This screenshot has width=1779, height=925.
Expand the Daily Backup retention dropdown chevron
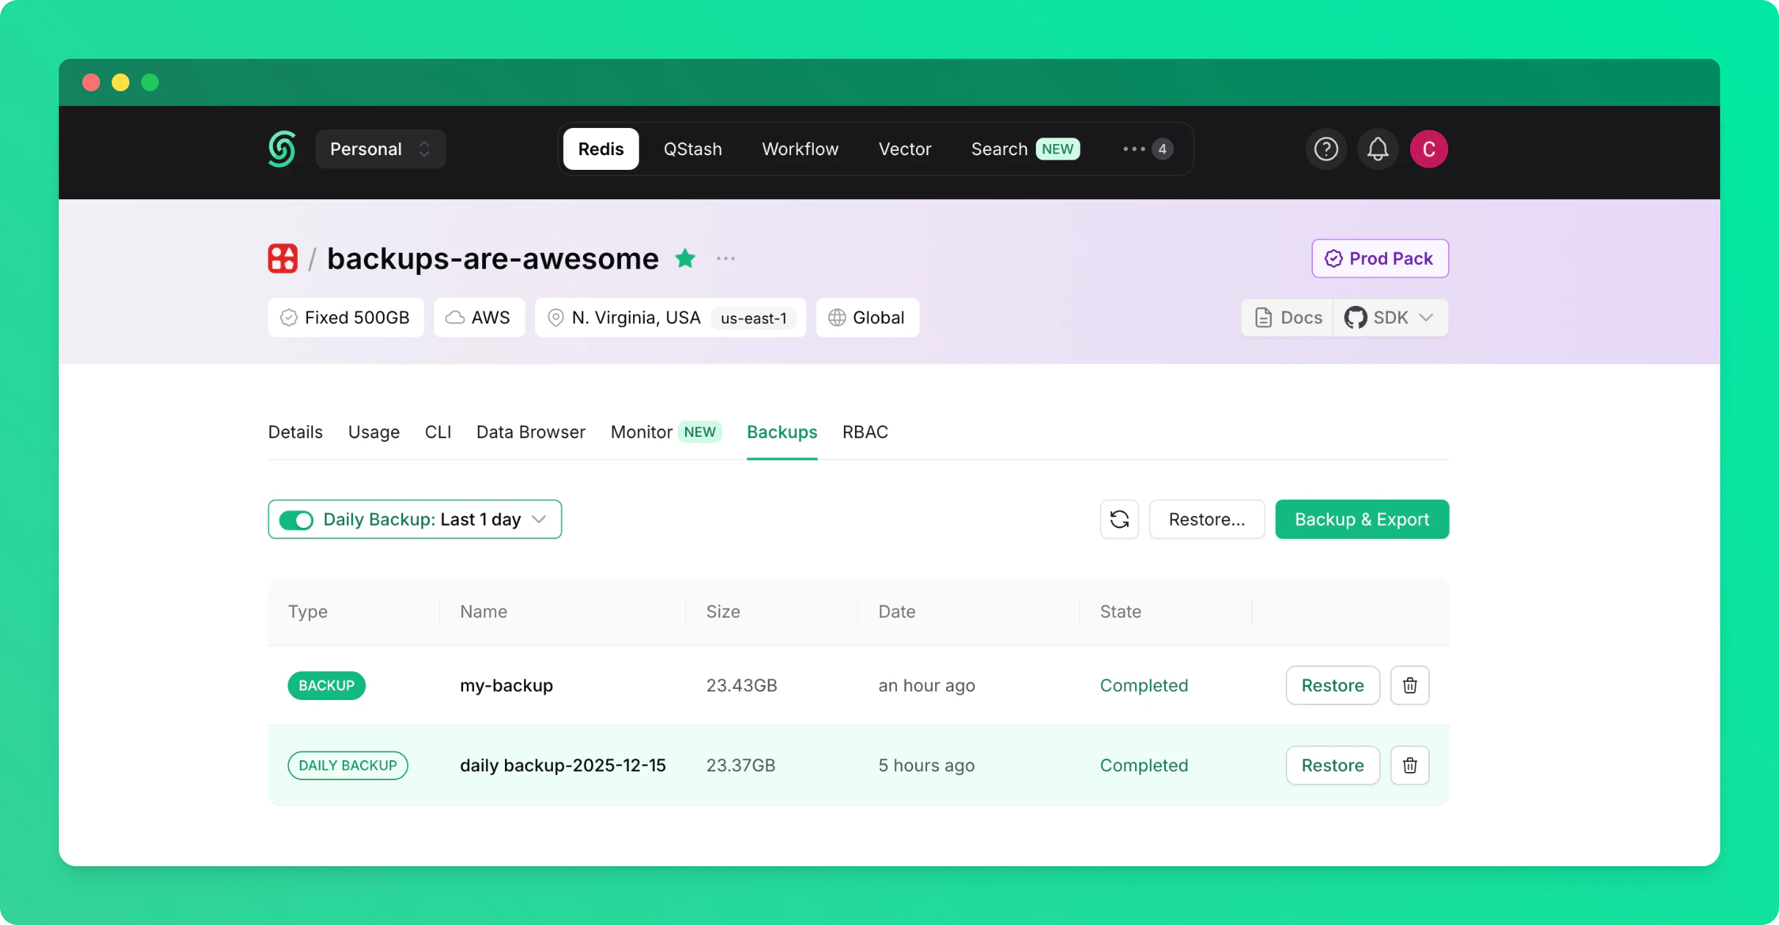point(539,519)
